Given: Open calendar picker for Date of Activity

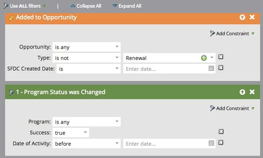Looking at the screenshot, I should [x=211, y=143].
